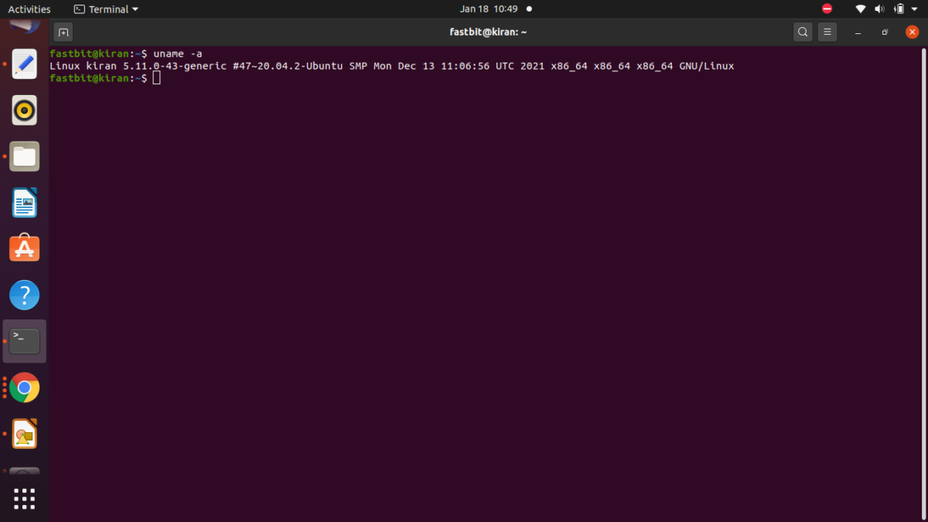Open the terminal hamburger menu

click(827, 32)
